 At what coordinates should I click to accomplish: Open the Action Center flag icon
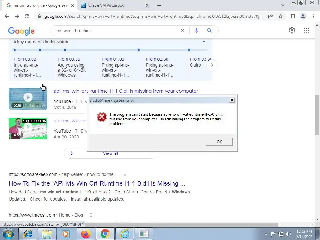pyautogui.click(x=273, y=234)
